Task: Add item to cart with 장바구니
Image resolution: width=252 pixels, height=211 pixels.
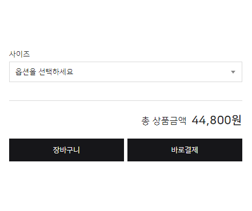Action: (66, 150)
